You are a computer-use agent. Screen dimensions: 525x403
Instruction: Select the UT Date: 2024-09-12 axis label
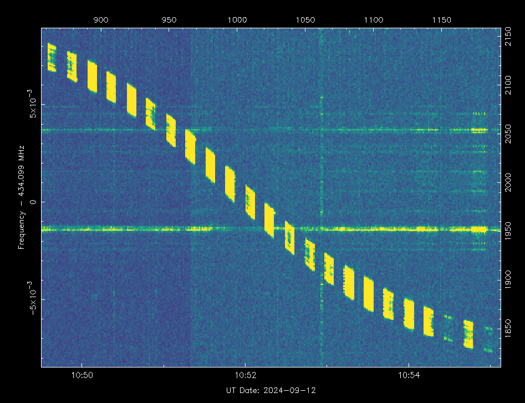click(x=271, y=390)
